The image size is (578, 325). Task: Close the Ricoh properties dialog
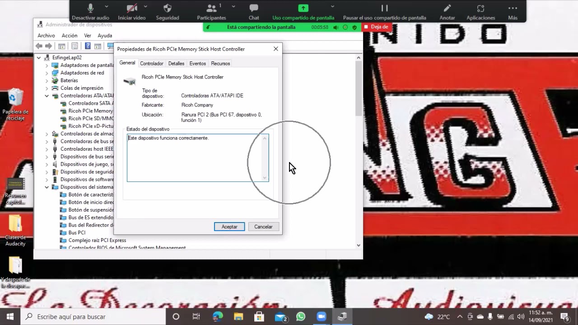(x=276, y=49)
